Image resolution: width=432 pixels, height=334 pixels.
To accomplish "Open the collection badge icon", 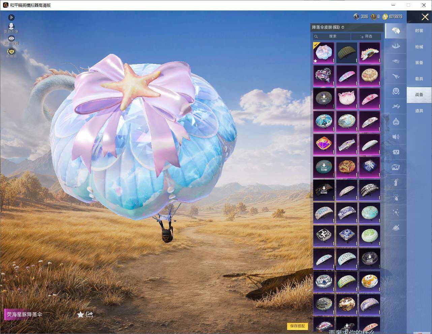I will (x=11, y=51).
